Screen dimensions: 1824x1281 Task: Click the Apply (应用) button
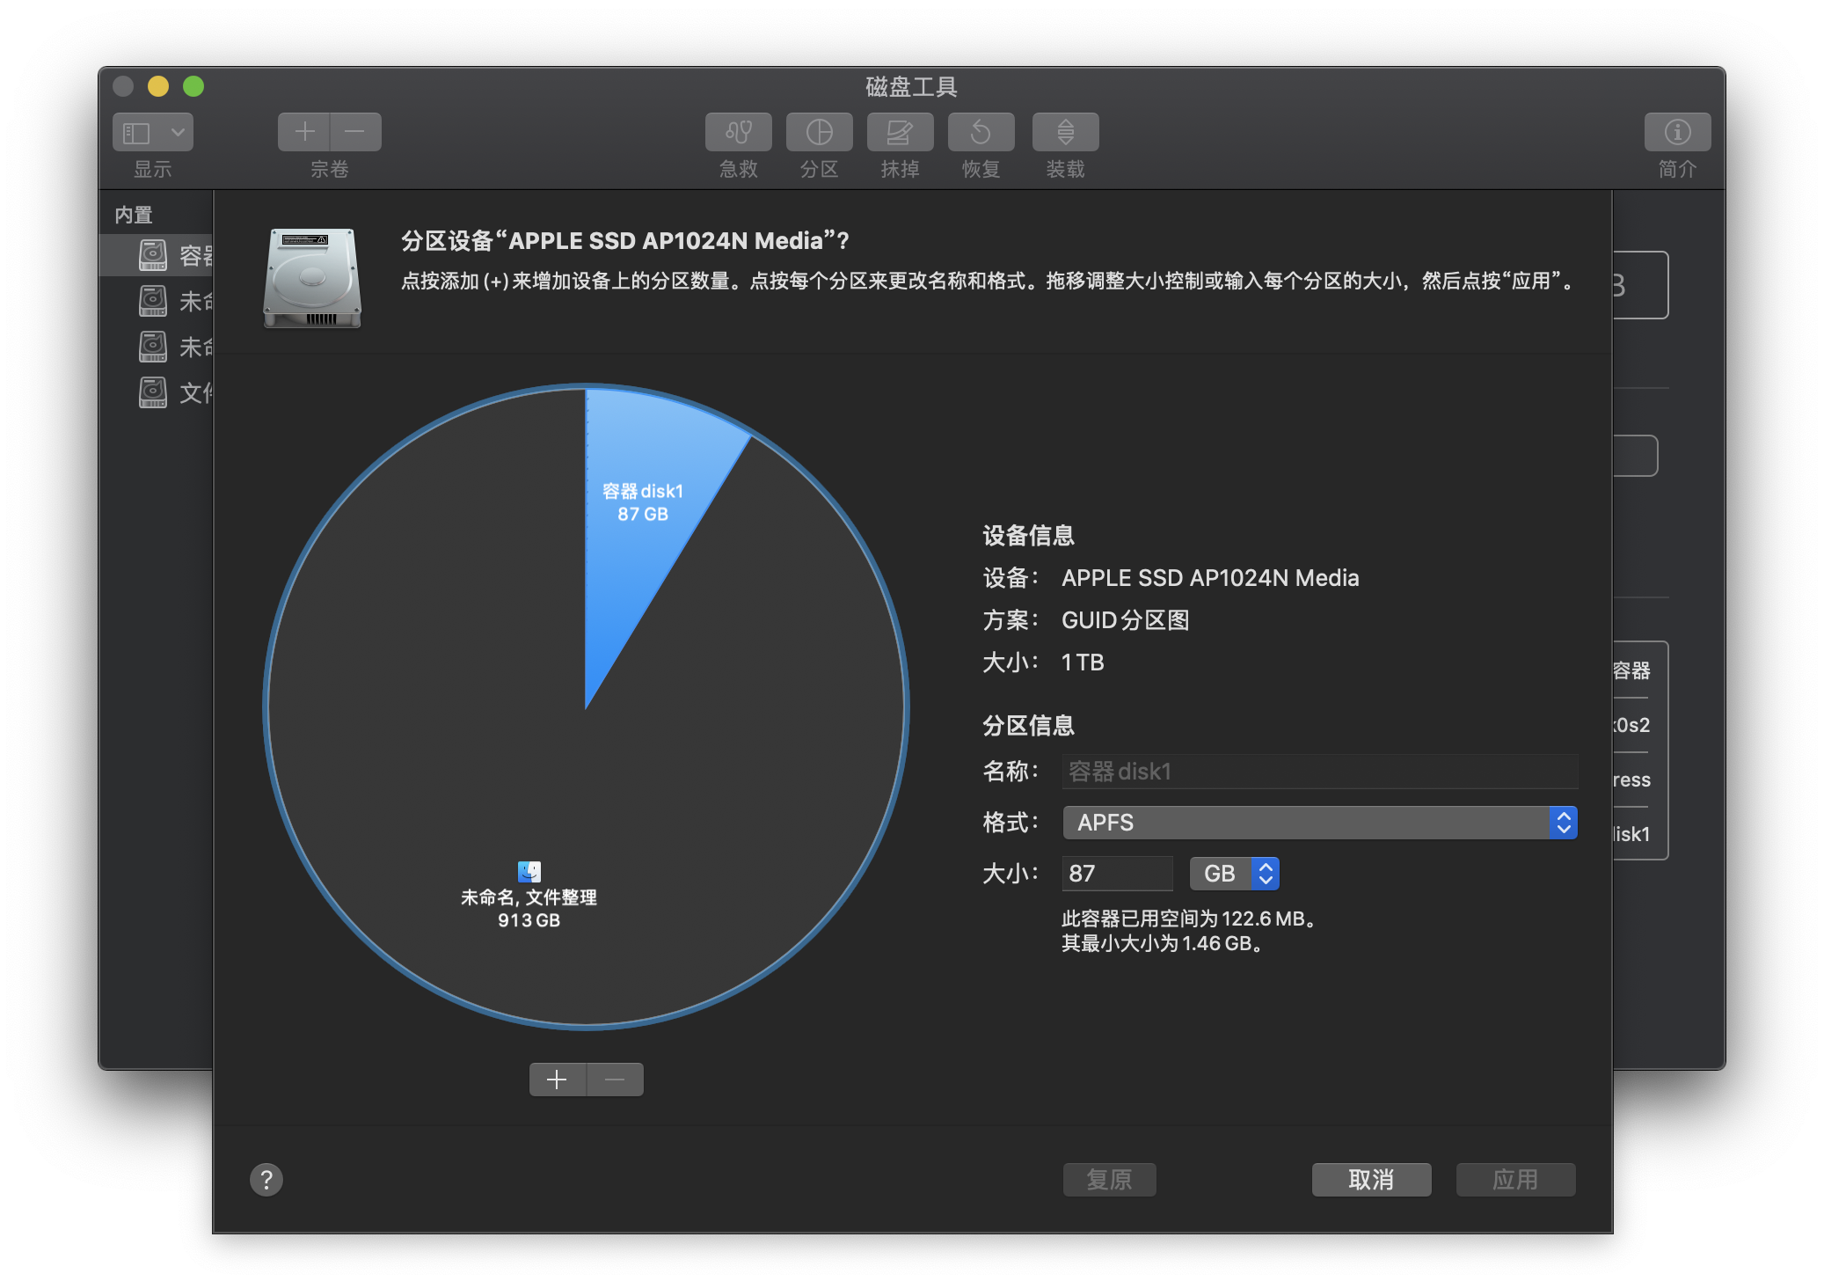coord(1515,1180)
